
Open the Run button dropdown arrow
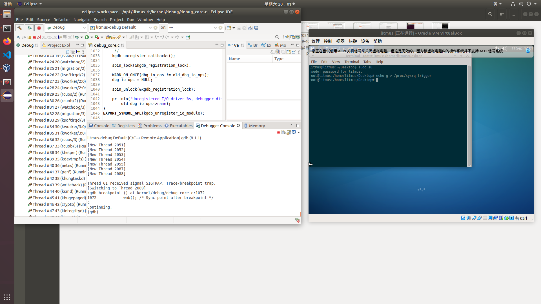pos(92,37)
